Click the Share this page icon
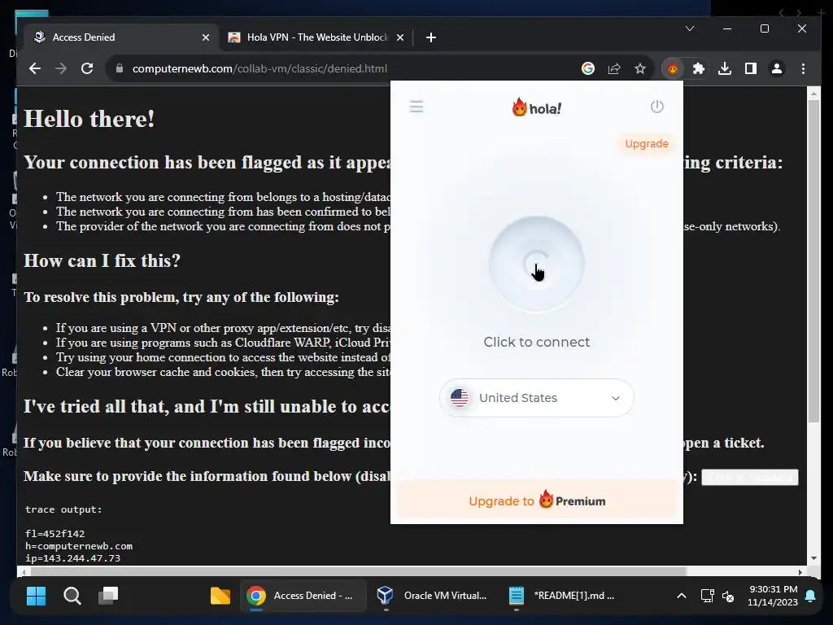This screenshot has width=833, height=625. tap(614, 68)
